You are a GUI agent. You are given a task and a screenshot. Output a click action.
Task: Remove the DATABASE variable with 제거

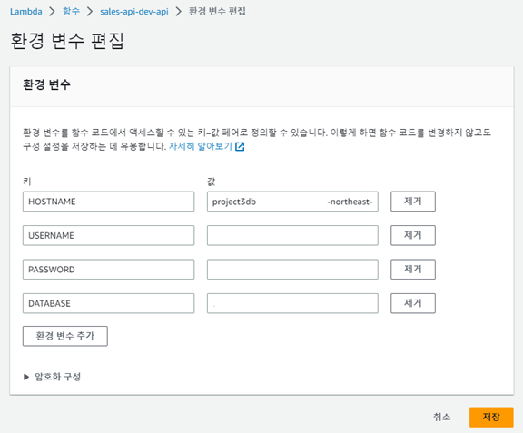[413, 303]
